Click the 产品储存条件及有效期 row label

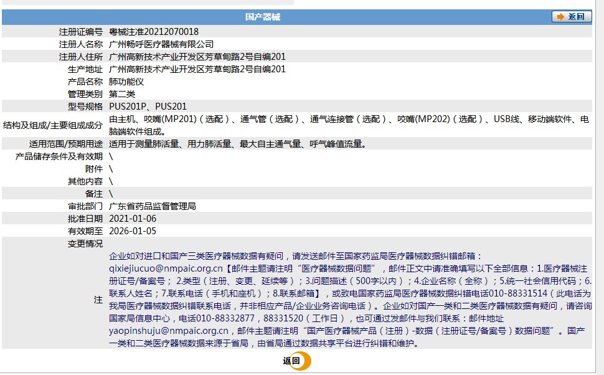tap(59, 156)
